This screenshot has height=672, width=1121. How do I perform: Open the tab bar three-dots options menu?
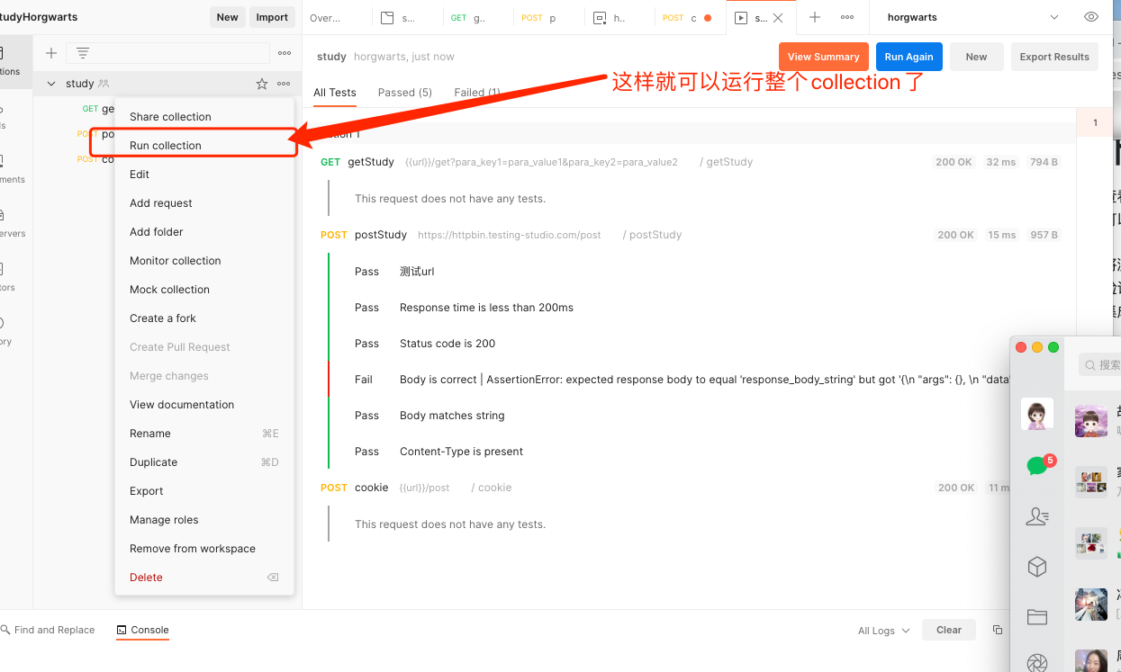[847, 17]
